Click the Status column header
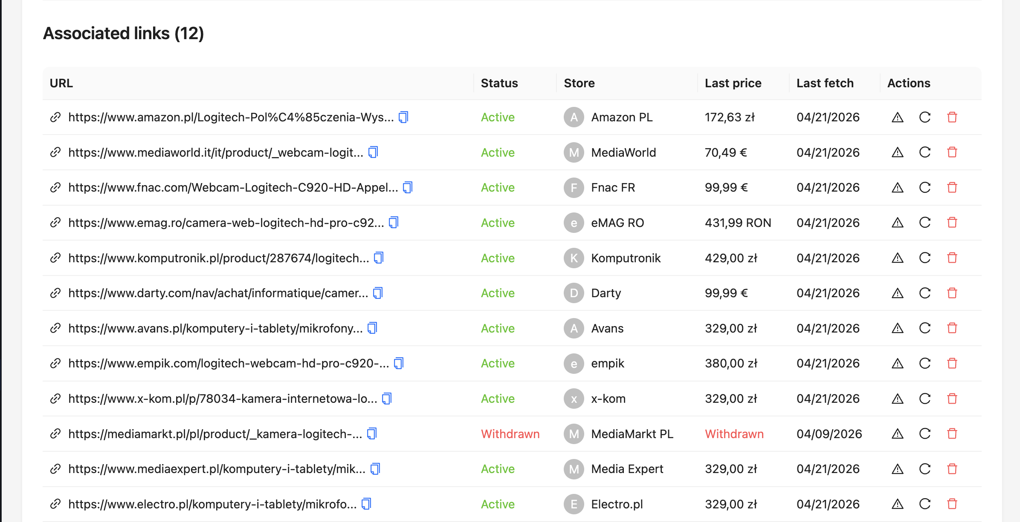Viewport: 1020px width, 522px height. [x=499, y=83]
